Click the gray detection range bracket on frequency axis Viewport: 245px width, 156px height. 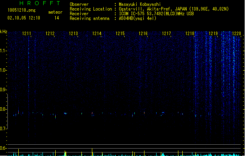8,112
